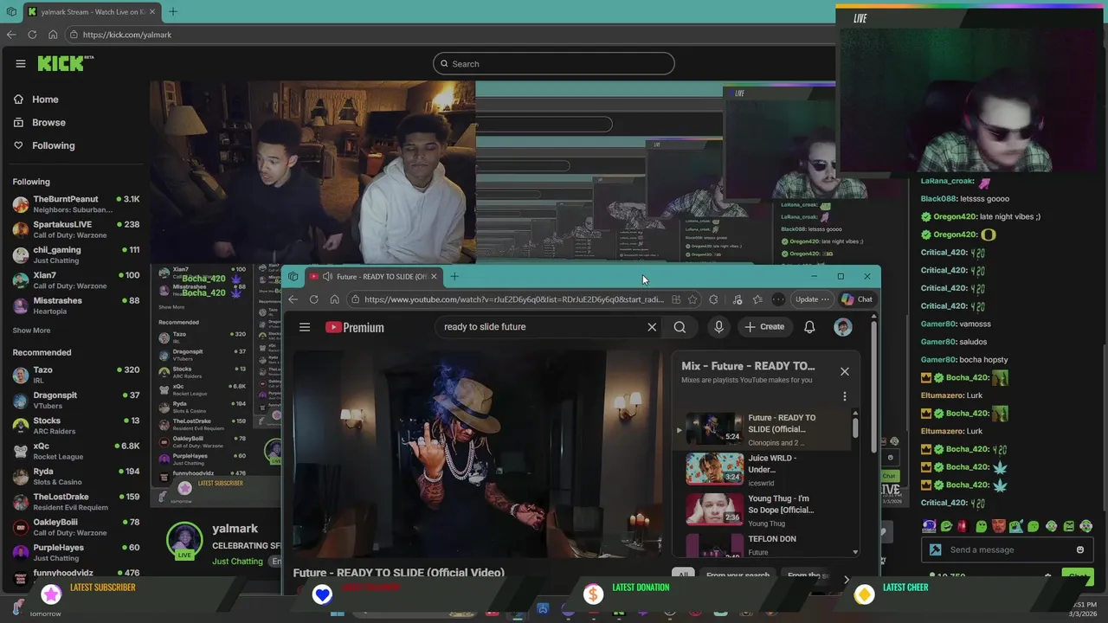Open xQc channel in left Recommended list
Image resolution: width=1108 pixels, height=623 pixels.
(x=76, y=451)
